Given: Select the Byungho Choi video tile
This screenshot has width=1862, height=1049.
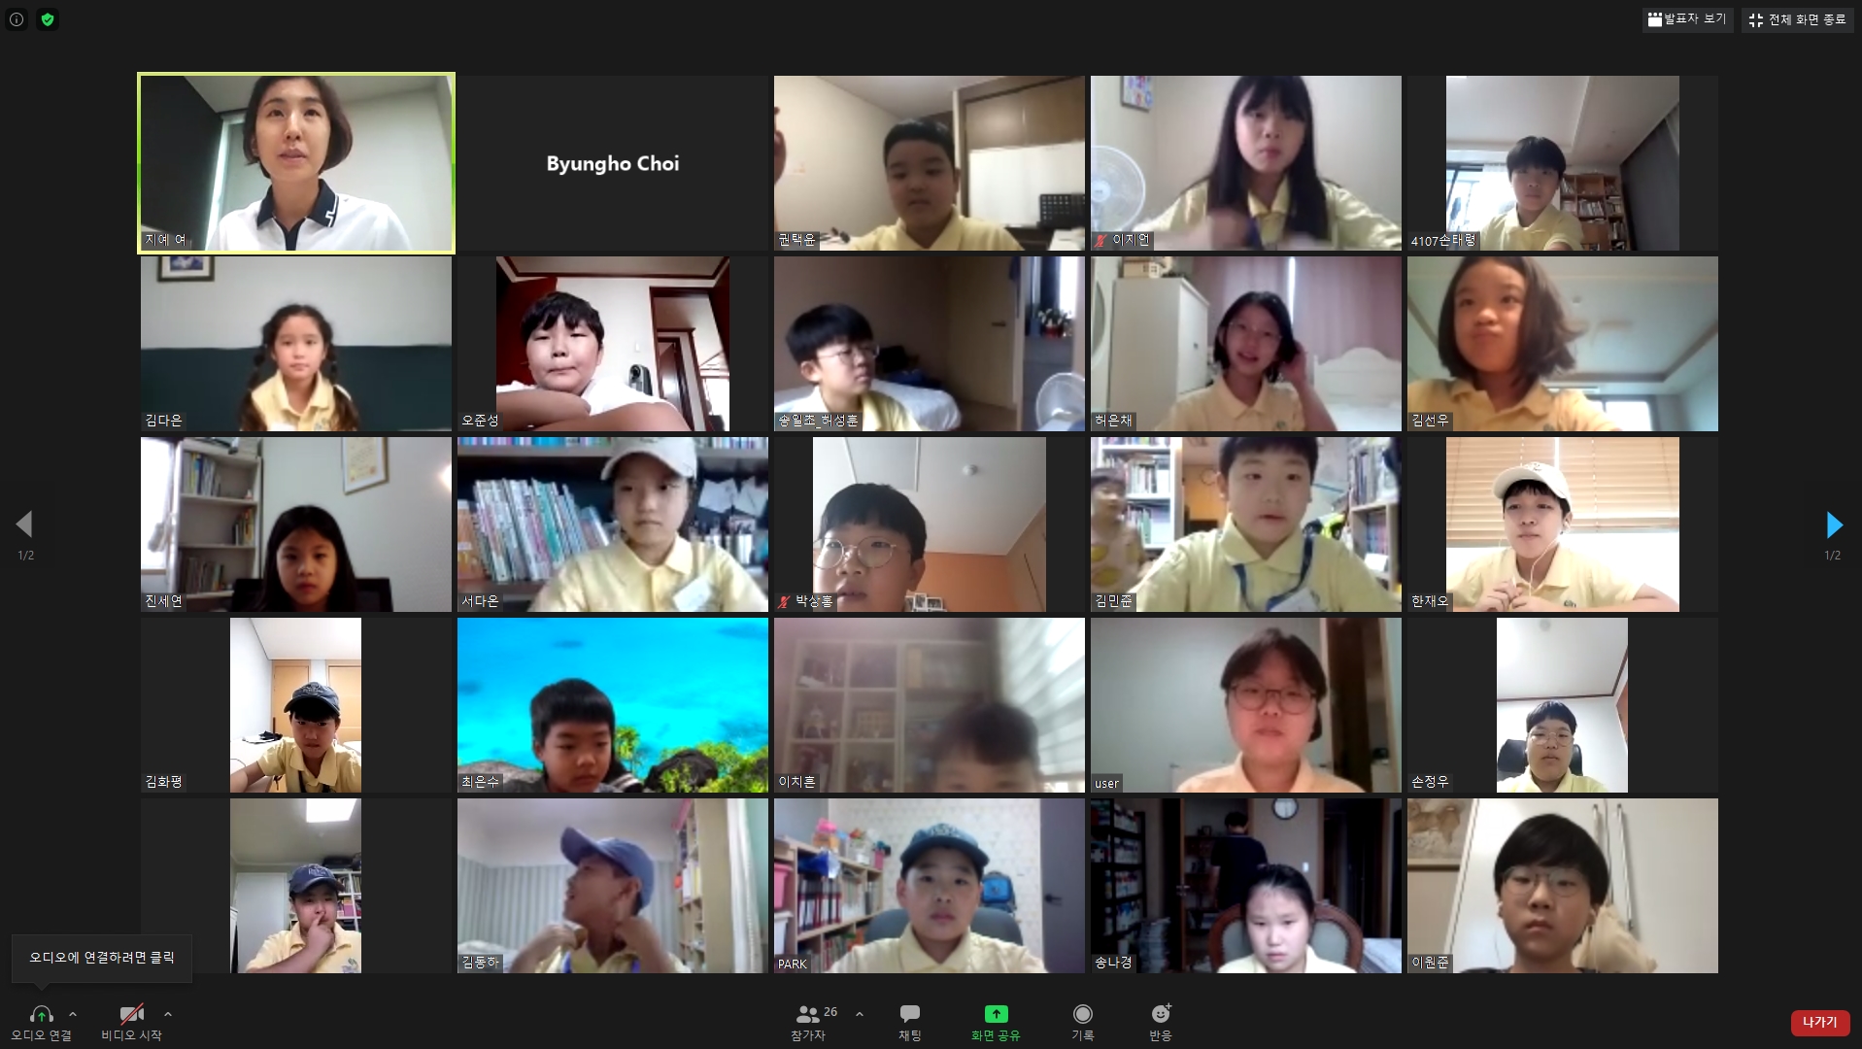Looking at the screenshot, I should point(612,163).
